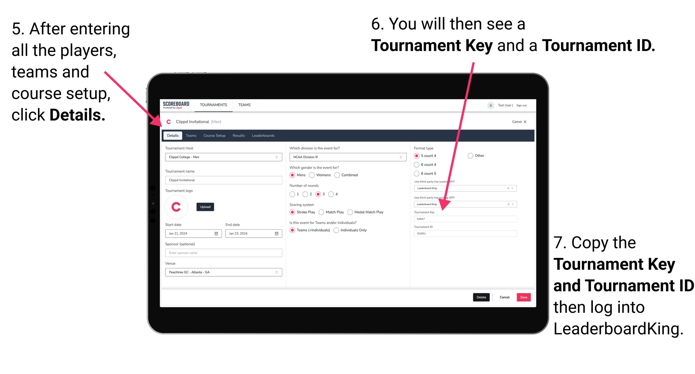Screen dimensions: 695x374
Task: Click the Save button
Action: point(525,297)
